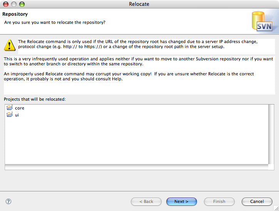Select the ui project name in list
The height and width of the screenshot is (211, 279).
click(x=17, y=115)
